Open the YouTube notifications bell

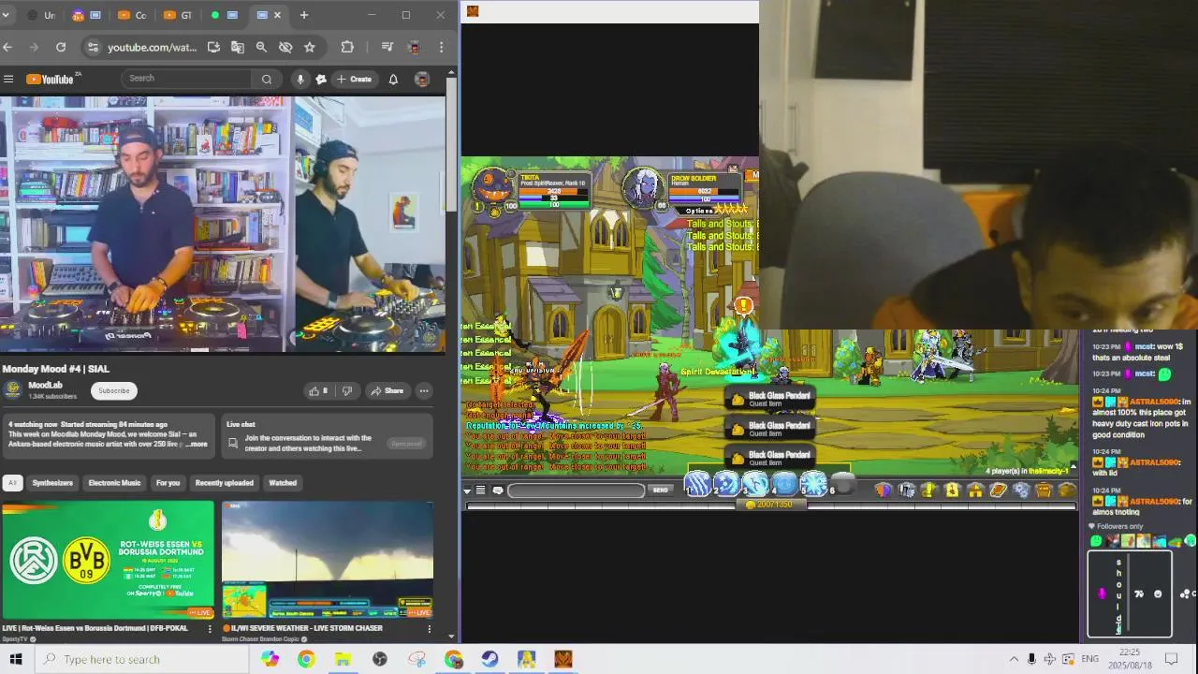point(393,80)
